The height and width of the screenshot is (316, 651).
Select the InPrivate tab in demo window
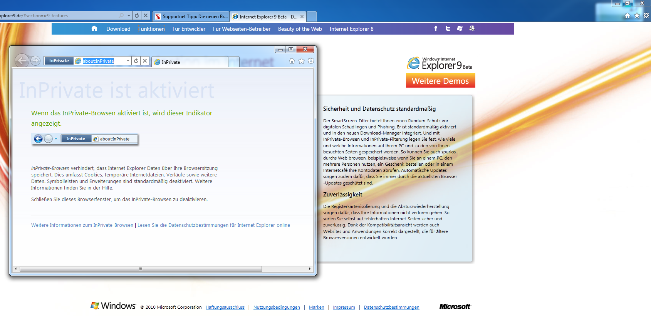(190, 62)
